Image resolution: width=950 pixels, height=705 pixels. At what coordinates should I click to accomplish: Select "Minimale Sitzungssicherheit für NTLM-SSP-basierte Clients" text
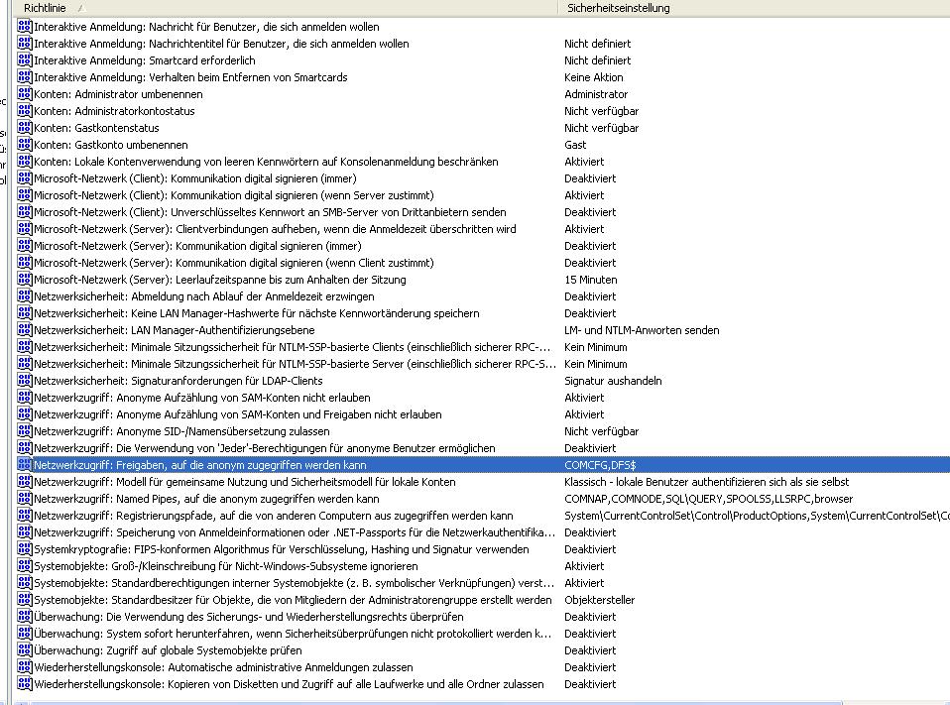[292, 347]
